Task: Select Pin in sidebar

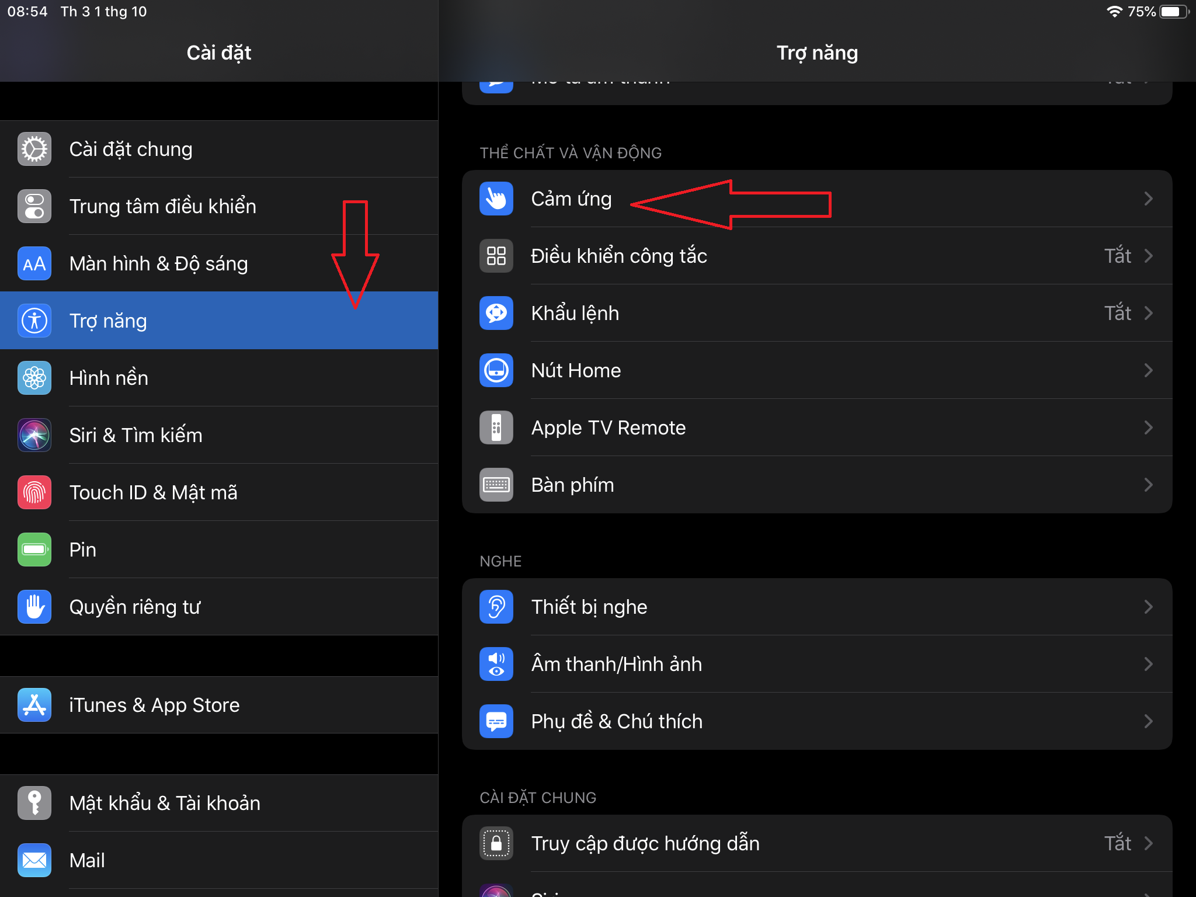Action: pos(219,550)
